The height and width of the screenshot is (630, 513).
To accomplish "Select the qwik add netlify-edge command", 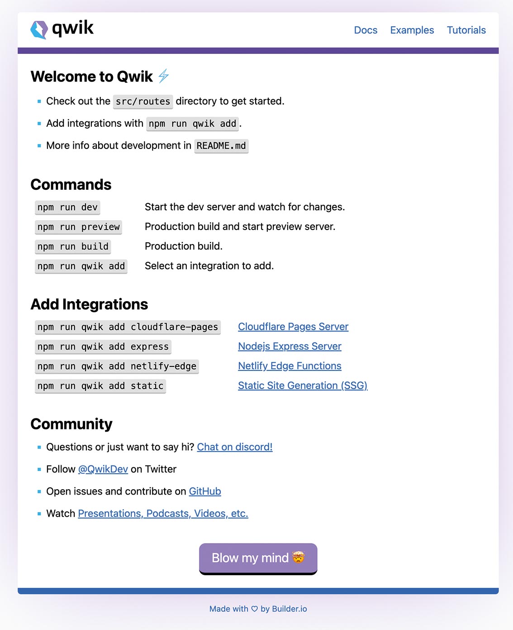I will 117,366.
